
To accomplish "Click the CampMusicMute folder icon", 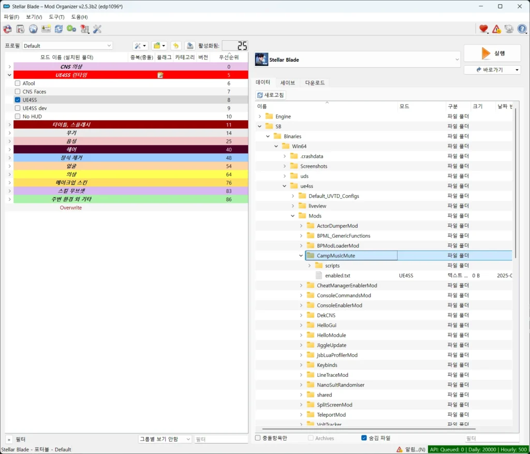I will click(311, 256).
